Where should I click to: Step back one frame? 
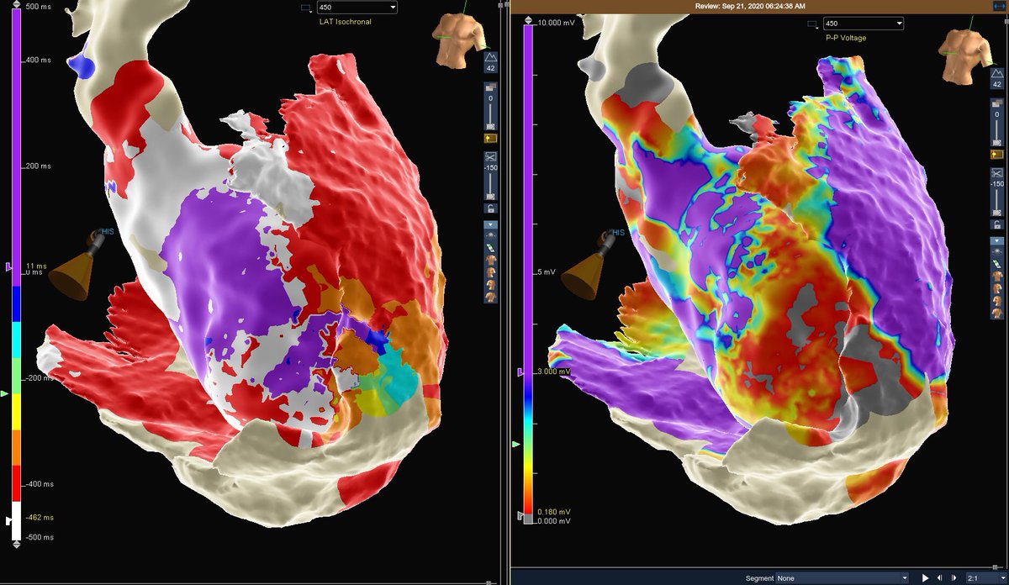(939, 578)
